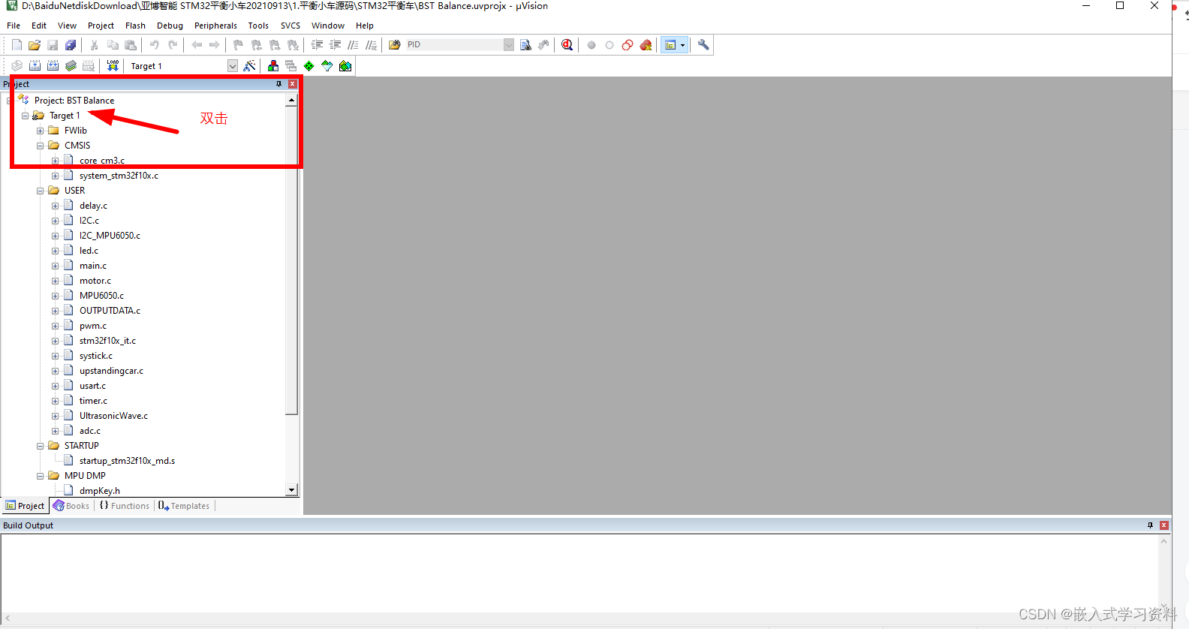Build the target with the Build icon

[x=35, y=66]
